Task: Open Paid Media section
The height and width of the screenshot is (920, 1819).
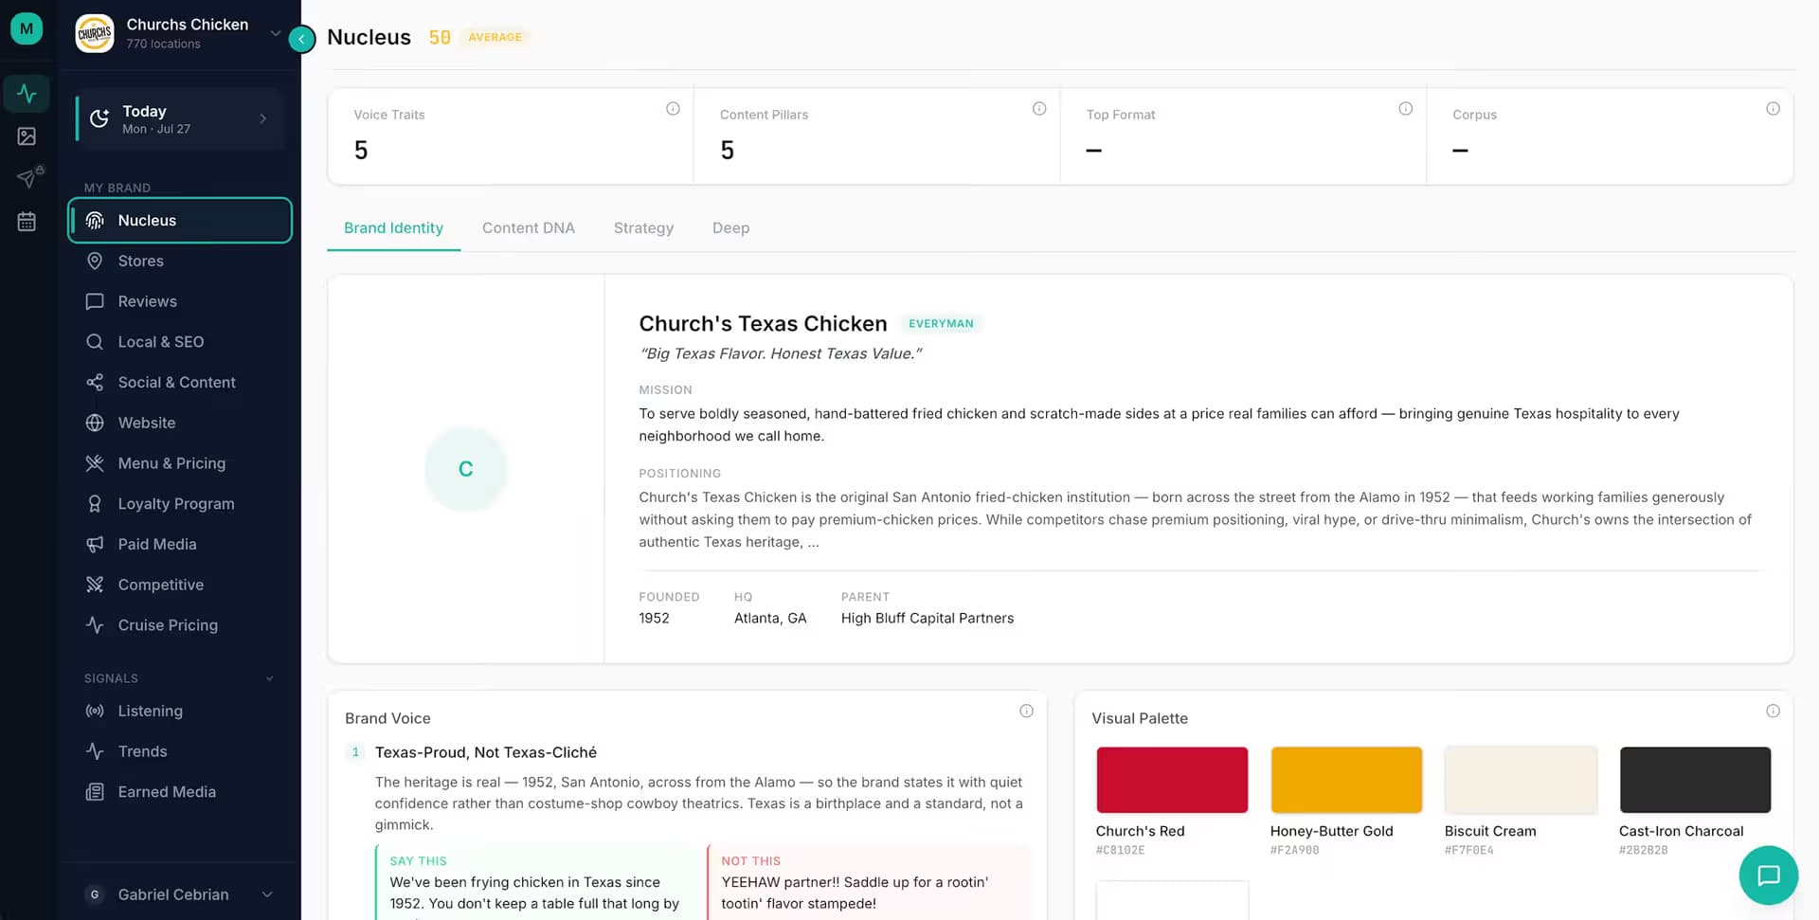Action: click(180, 544)
